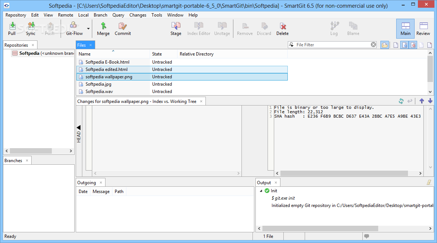Click the Commit toolbar icon
This screenshot has height=243, width=437.
pyautogui.click(x=123, y=29)
